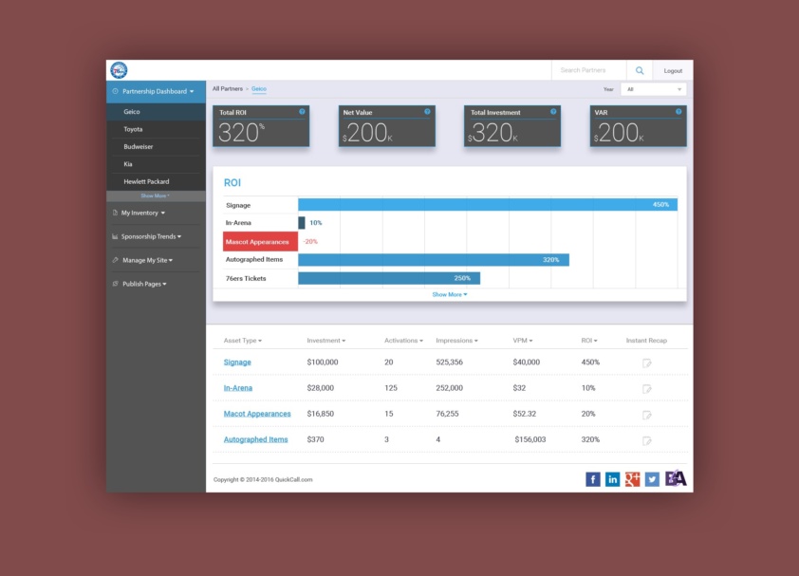Sort the table by the Impressions column
Viewport: 799px width, 576px height.
click(x=456, y=341)
